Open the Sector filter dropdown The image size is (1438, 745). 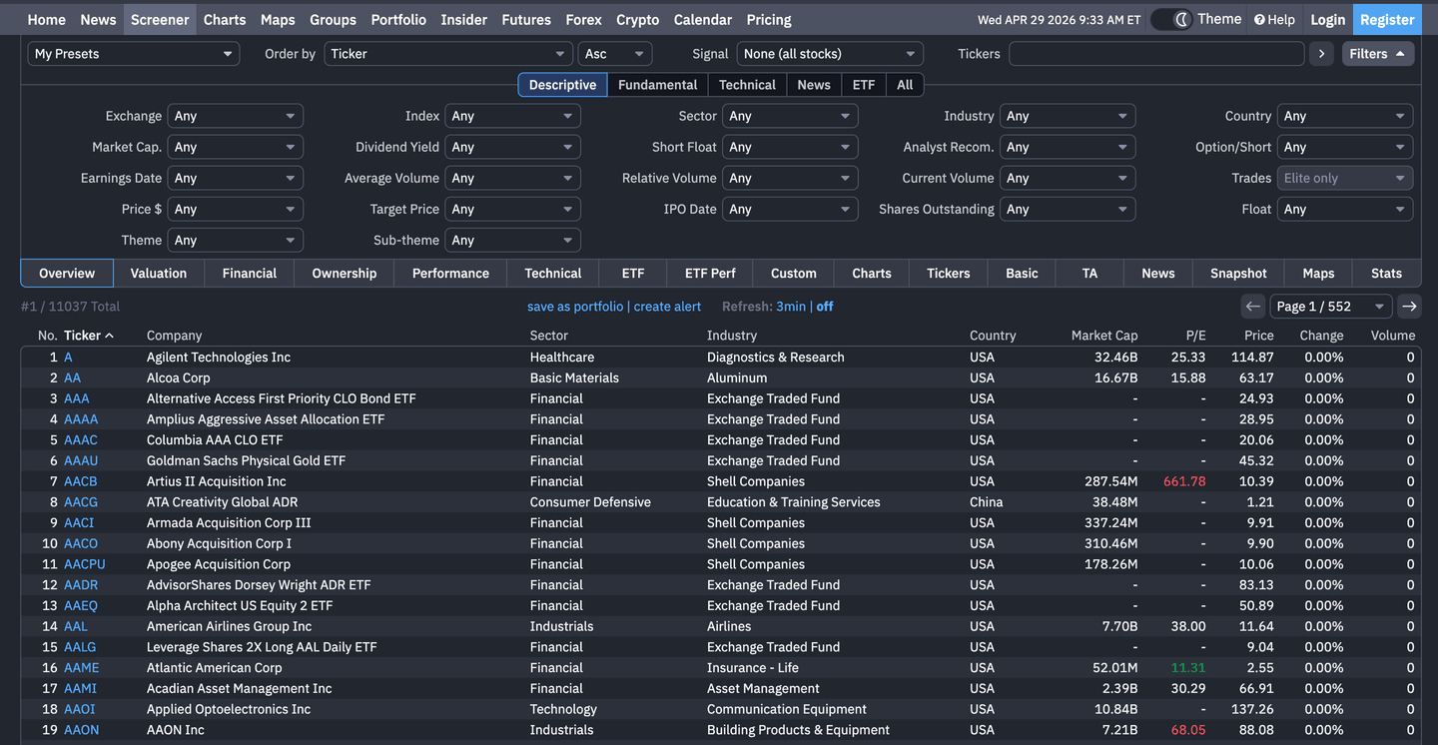coord(790,116)
